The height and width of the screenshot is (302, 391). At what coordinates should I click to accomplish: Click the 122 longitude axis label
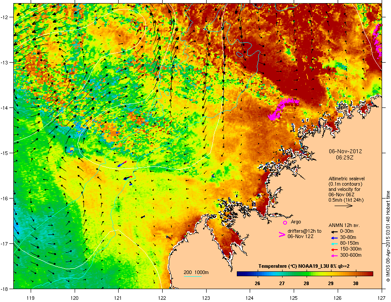point(162,298)
